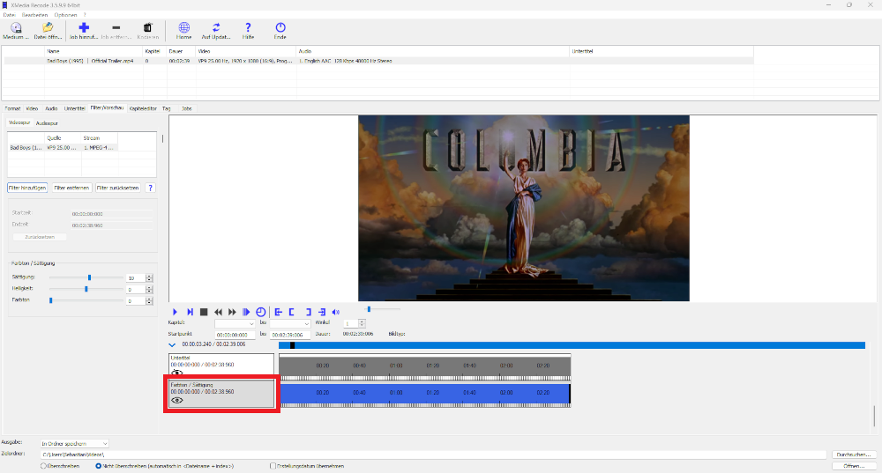Click the Sättigung slider handle
The width and height of the screenshot is (882, 473).
(89, 277)
